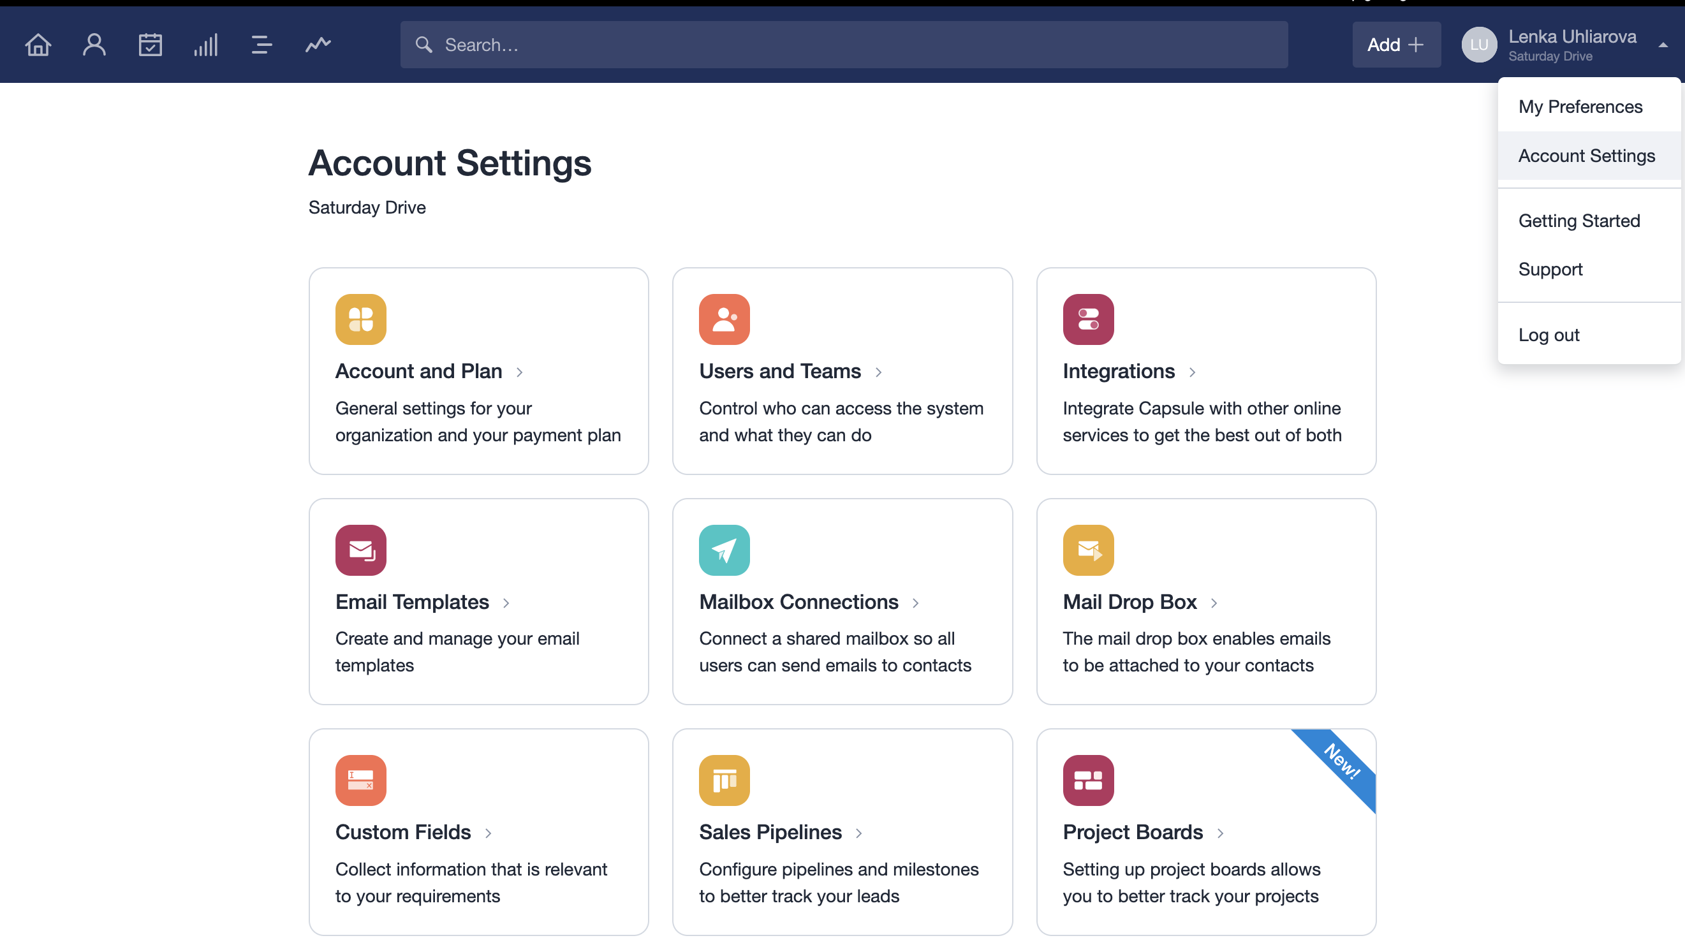Select Getting Started menu entry
This screenshot has width=1685, height=945.
click(1578, 221)
